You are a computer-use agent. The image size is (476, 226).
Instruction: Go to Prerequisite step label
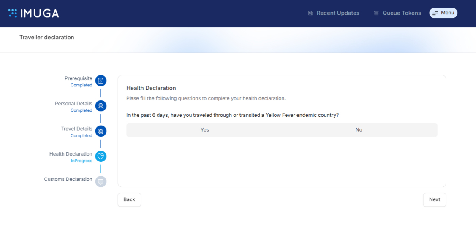point(78,78)
